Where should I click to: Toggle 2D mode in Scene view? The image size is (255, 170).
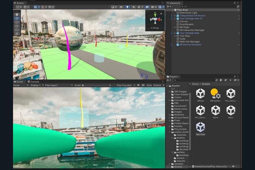pos(121,7)
